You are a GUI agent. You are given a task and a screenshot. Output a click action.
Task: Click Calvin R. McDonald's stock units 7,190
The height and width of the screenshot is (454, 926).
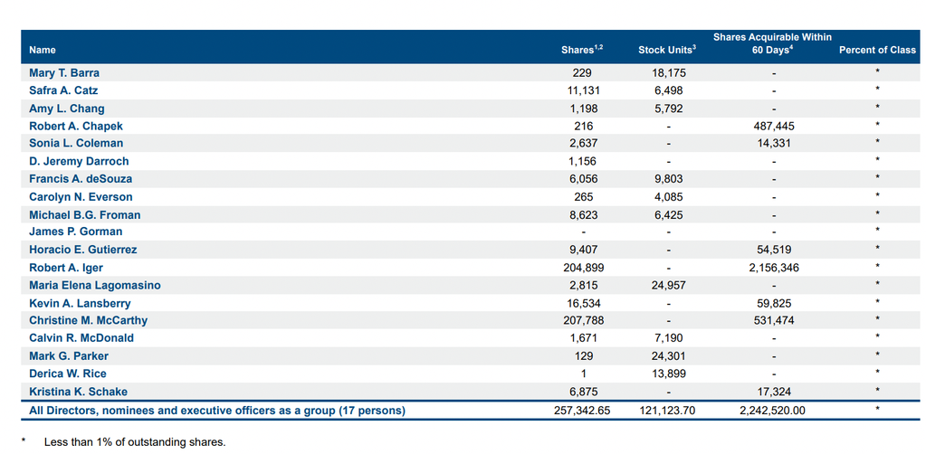(x=668, y=338)
